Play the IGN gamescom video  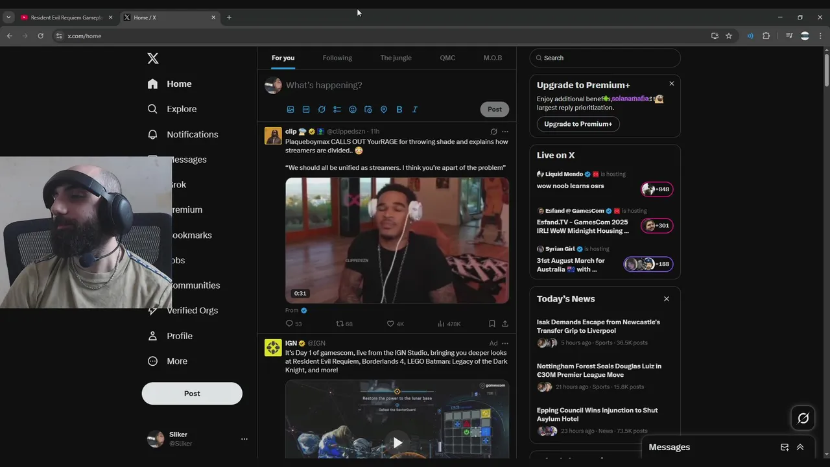click(397, 442)
